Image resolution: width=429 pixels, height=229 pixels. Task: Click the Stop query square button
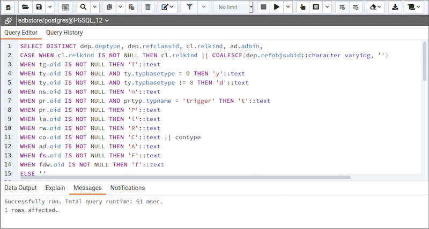tap(263, 7)
